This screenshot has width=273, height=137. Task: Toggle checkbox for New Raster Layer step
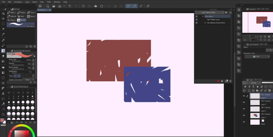click(x=197, y=20)
